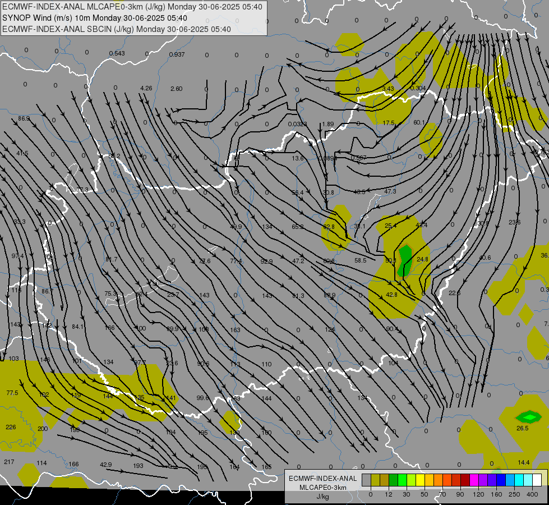Screen dimensions: 549x505
Task: Click the legend unit J/kg
Action: [x=323, y=497]
